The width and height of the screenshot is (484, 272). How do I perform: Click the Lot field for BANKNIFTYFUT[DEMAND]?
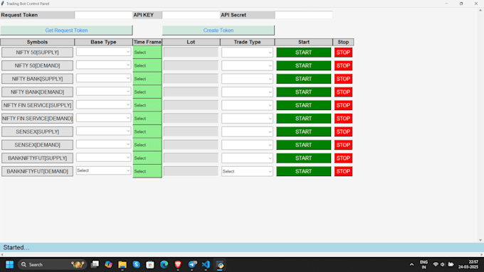click(x=191, y=171)
